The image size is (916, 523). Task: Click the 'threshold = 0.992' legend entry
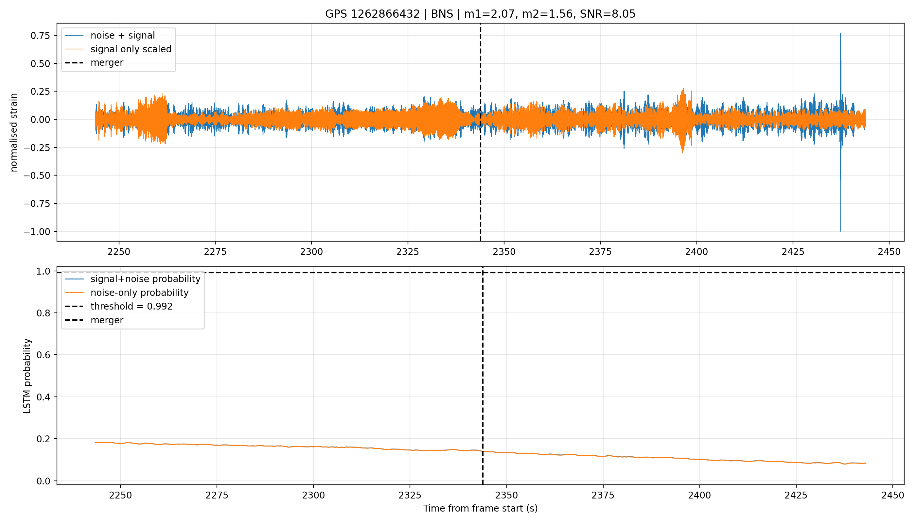click(x=119, y=306)
